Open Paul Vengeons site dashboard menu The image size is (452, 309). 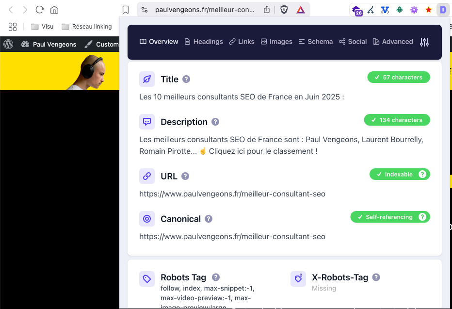coord(49,44)
